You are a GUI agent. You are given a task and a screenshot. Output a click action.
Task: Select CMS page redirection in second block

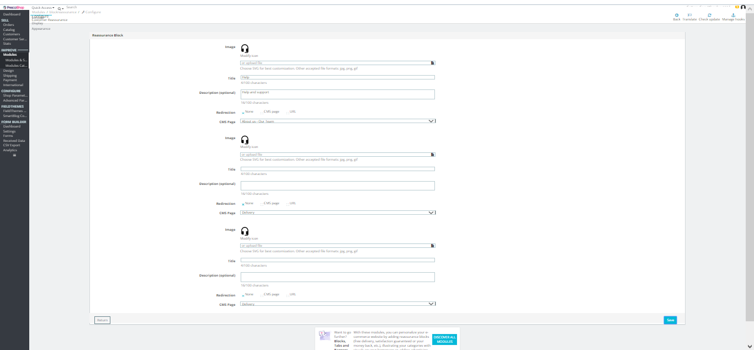(x=262, y=204)
